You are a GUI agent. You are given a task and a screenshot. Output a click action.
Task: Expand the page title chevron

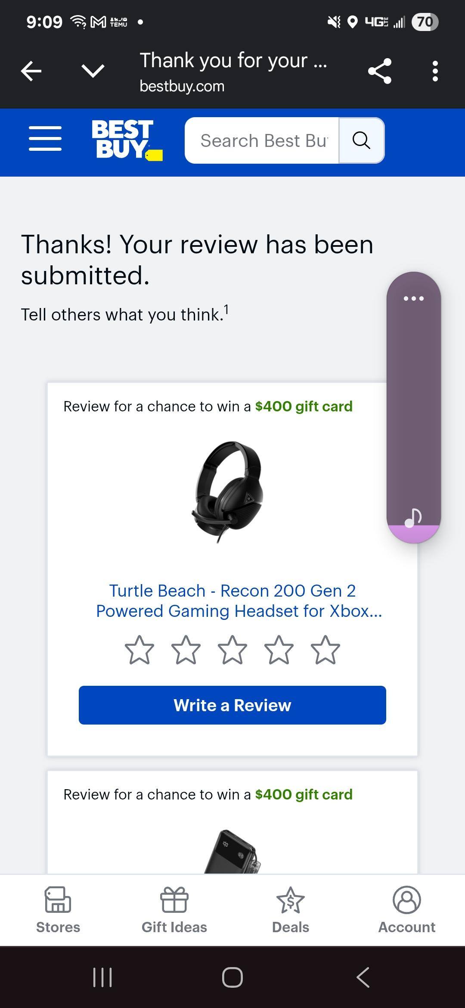[x=92, y=71]
